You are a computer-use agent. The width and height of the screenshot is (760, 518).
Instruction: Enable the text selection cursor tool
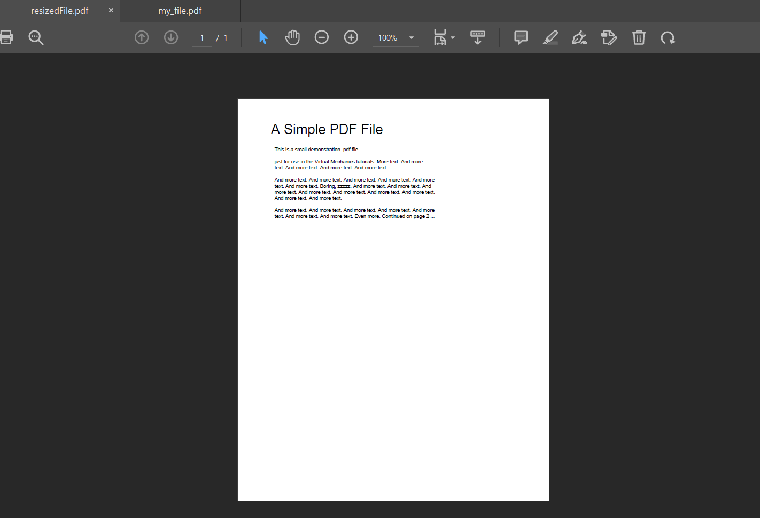(263, 37)
